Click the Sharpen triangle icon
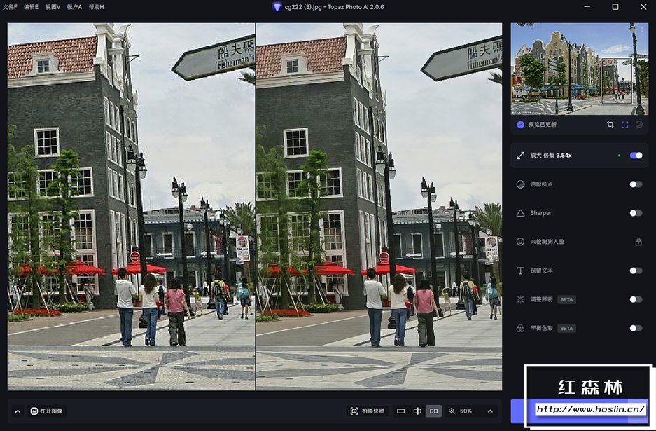 pyautogui.click(x=520, y=213)
